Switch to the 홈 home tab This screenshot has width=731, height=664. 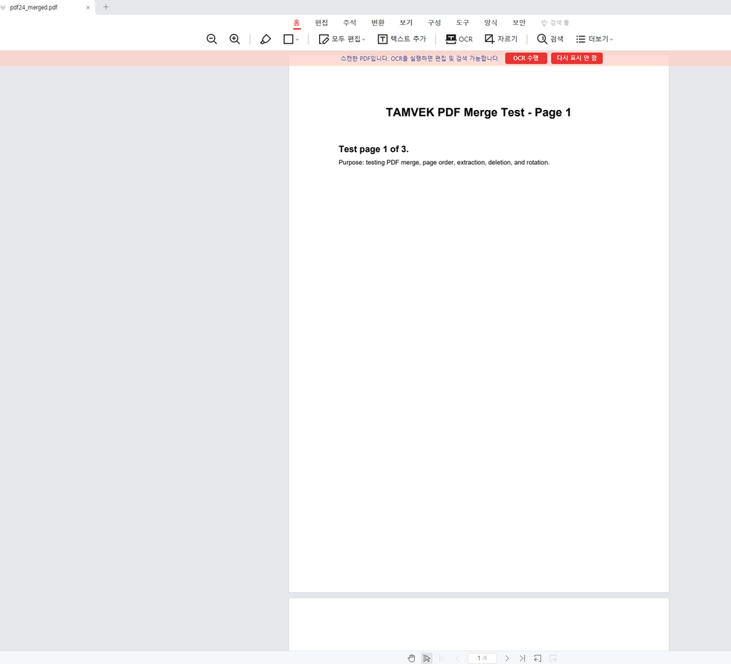click(296, 23)
